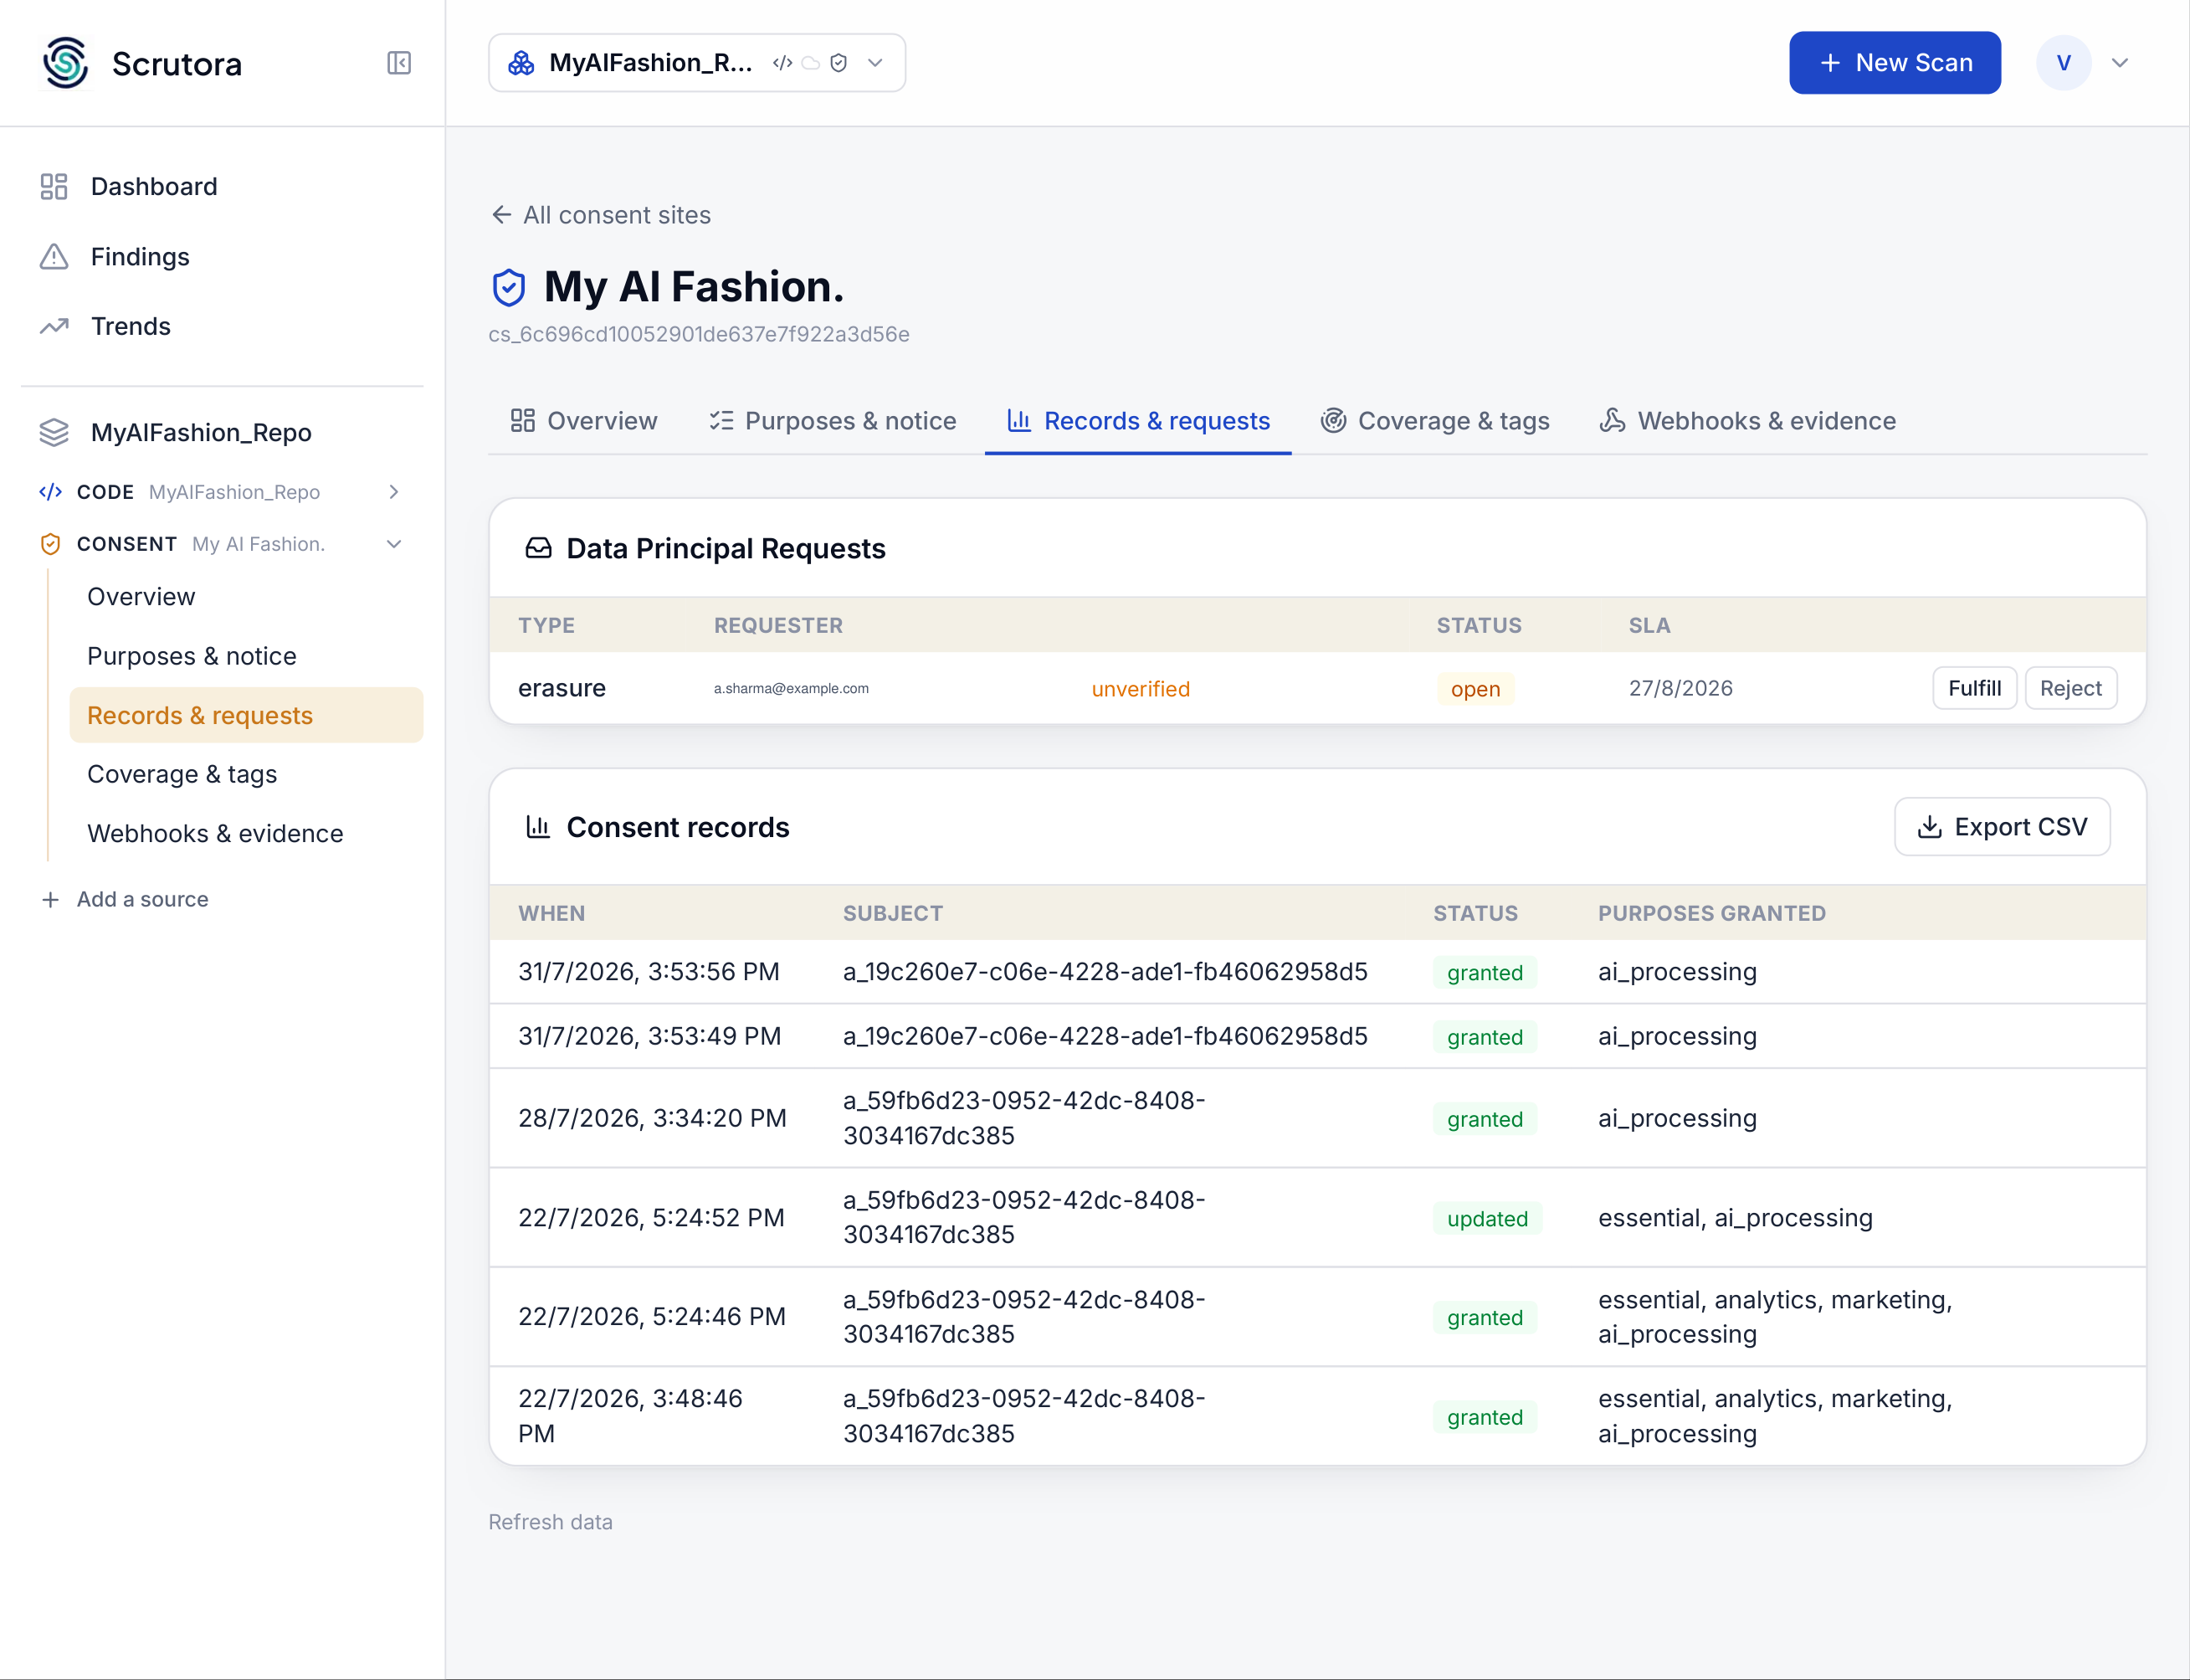Screen dimensions: 2190x1680
Task: Start a New Scan
Action: (x=1894, y=63)
